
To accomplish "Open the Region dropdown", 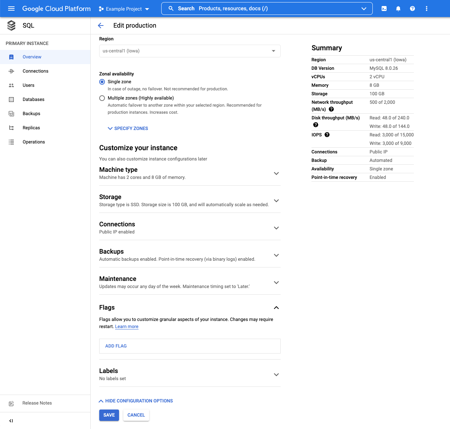I will pos(190,51).
